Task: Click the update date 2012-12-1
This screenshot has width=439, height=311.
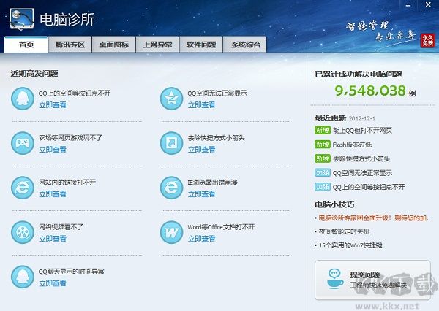Action: [362, 118]
